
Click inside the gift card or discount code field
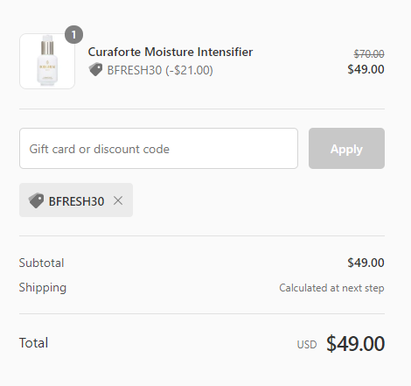point(158,148)
